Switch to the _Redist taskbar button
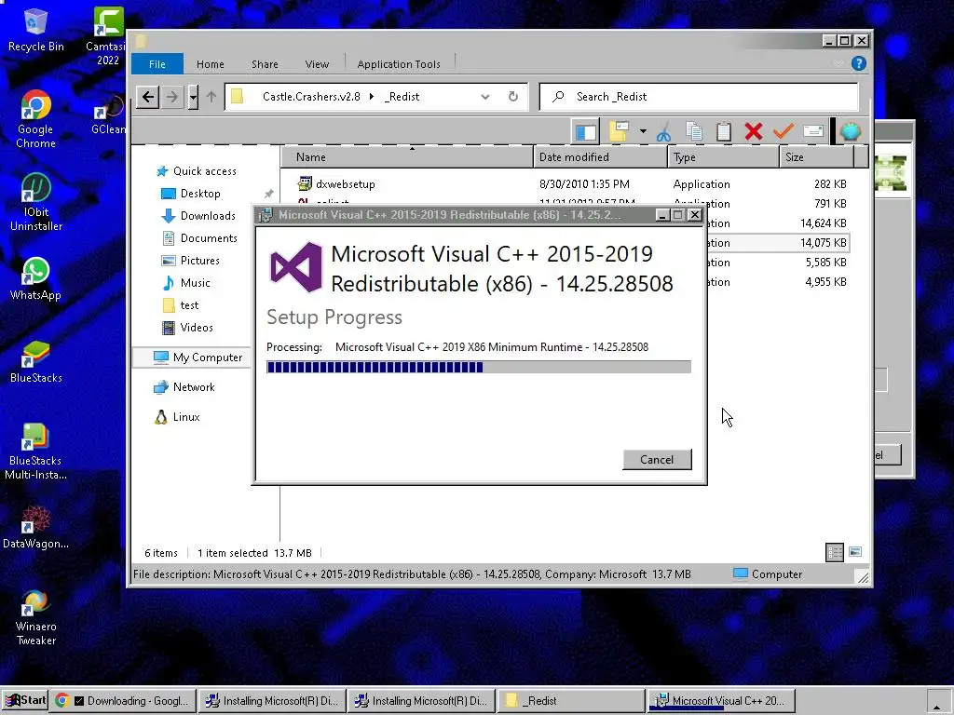This screenshot has width=954, height=715. click(571, 700)
